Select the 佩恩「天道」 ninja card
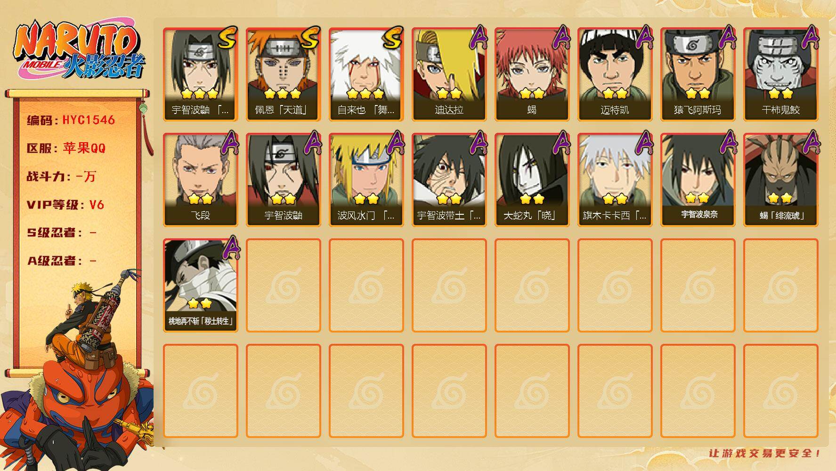 tap(283, 74)
